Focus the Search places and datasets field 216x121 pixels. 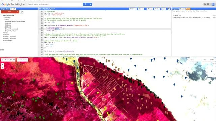pos(55,4)
